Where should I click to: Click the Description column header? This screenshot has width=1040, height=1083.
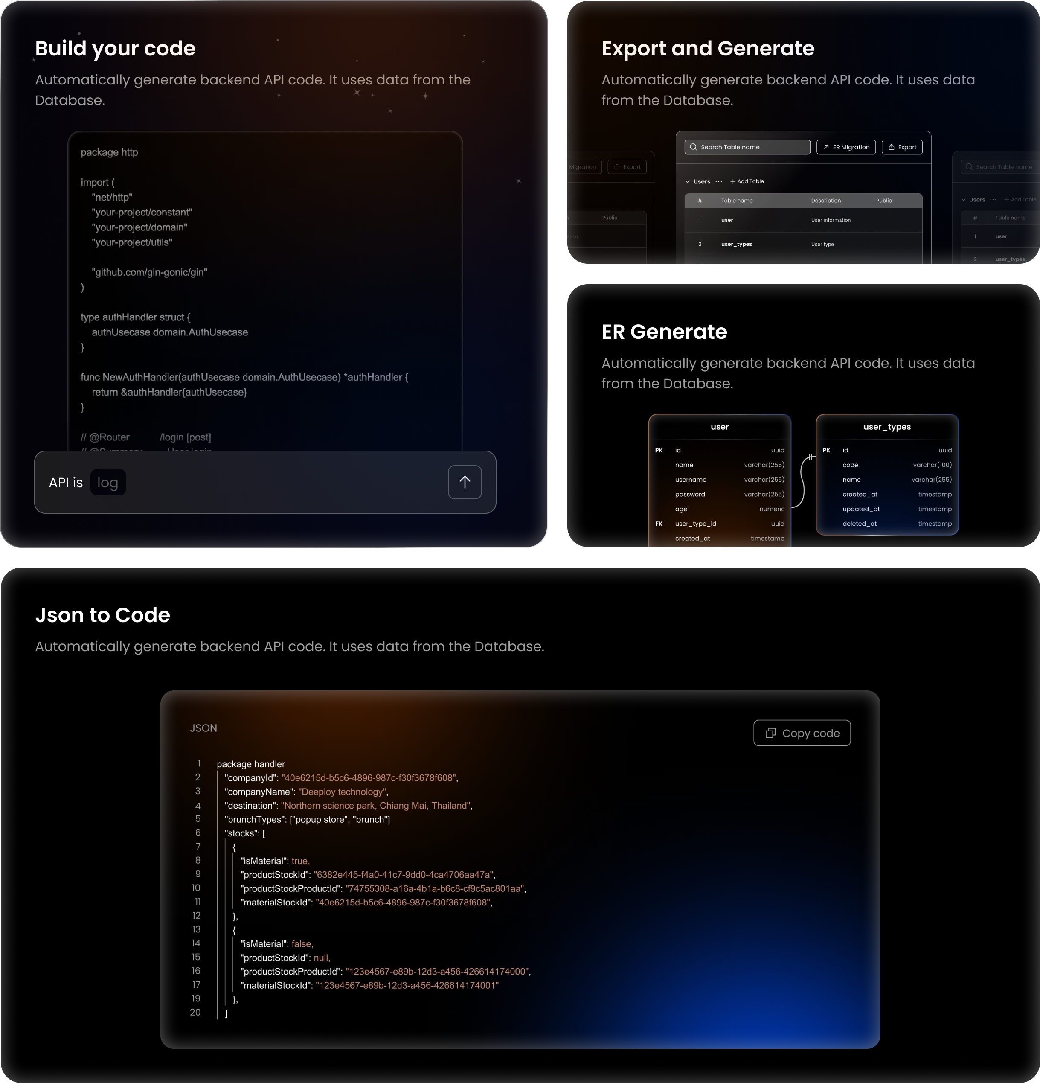pyautogui.click(x=826, y=201)
